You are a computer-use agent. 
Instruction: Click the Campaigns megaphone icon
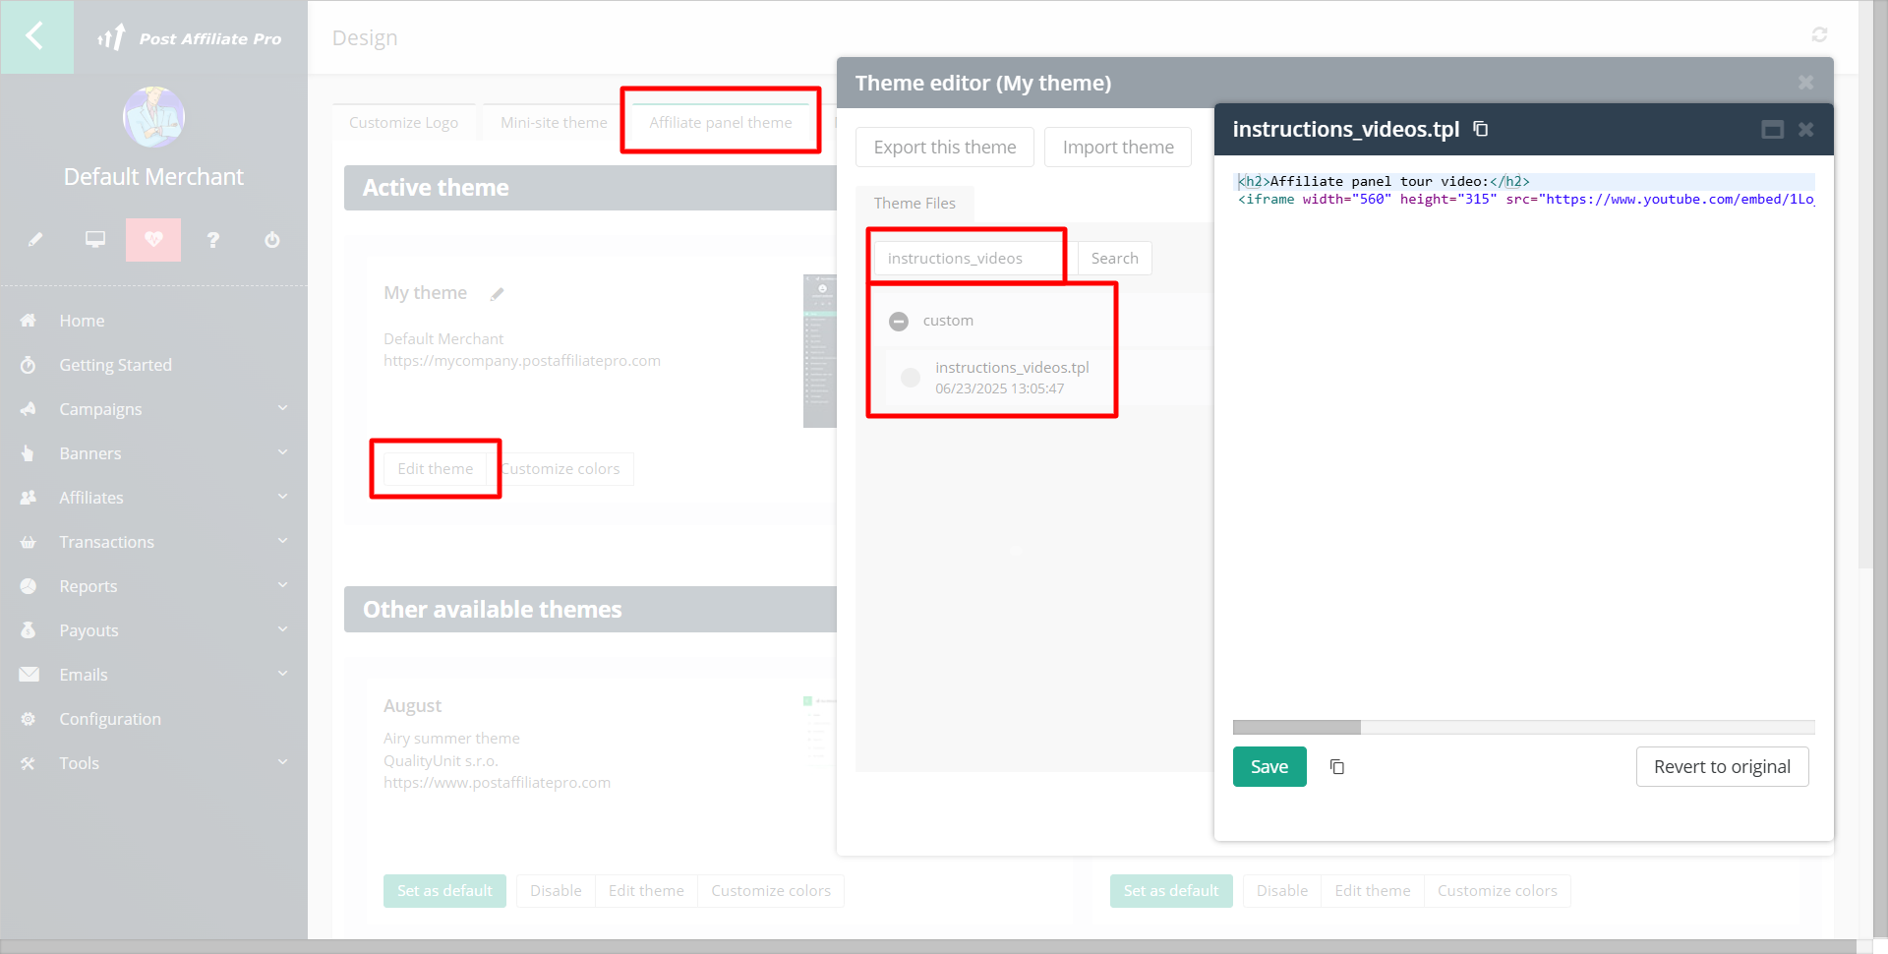29,409
